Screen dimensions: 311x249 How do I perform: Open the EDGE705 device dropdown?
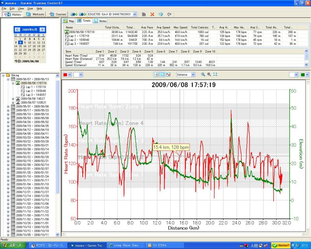coord(135,14)
